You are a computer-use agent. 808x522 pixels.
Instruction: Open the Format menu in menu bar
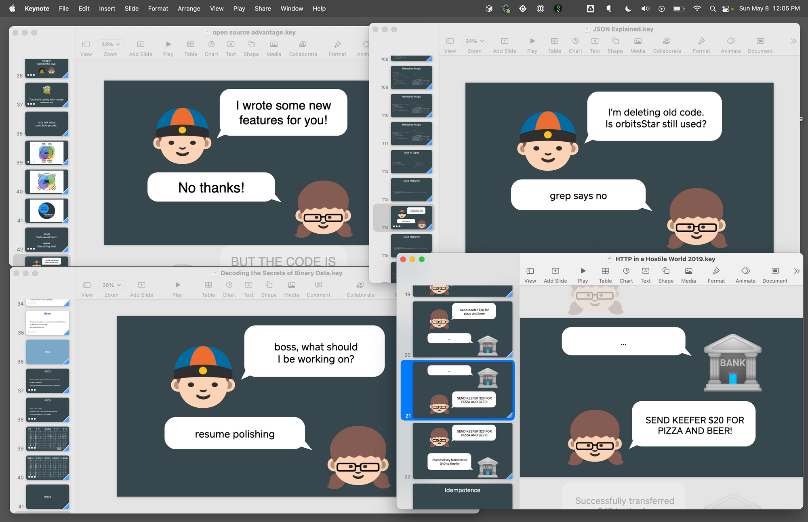(158, 8)
